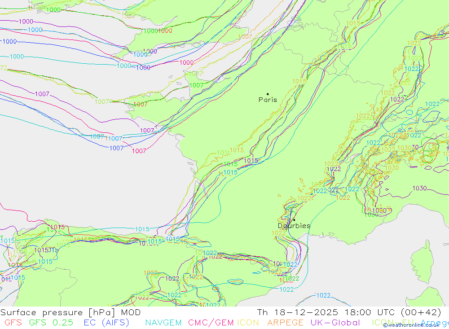Click the black dot marking Paris
449x329 pixels.
[268, 94]
